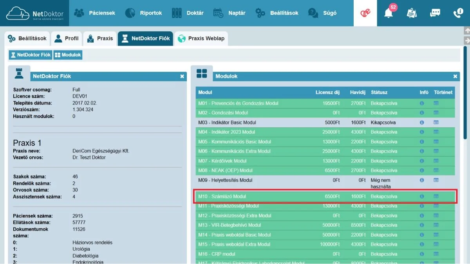Close the Modulok panel
470x264 pixels.
455,76
